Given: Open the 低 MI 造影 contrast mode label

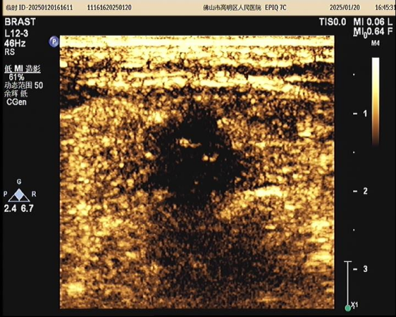Looking at the screenshot, I should click(x=22, y=69).
